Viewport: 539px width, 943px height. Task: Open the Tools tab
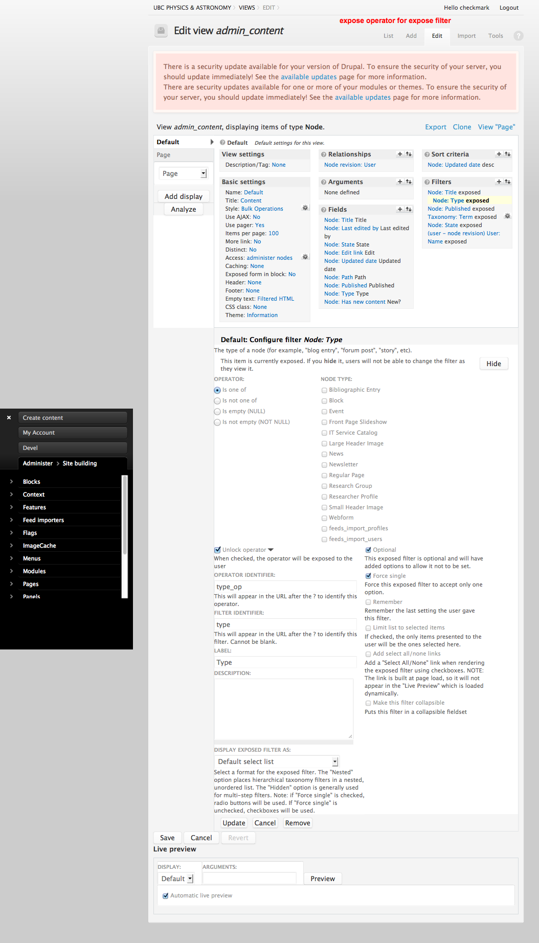tap(495, 36)
